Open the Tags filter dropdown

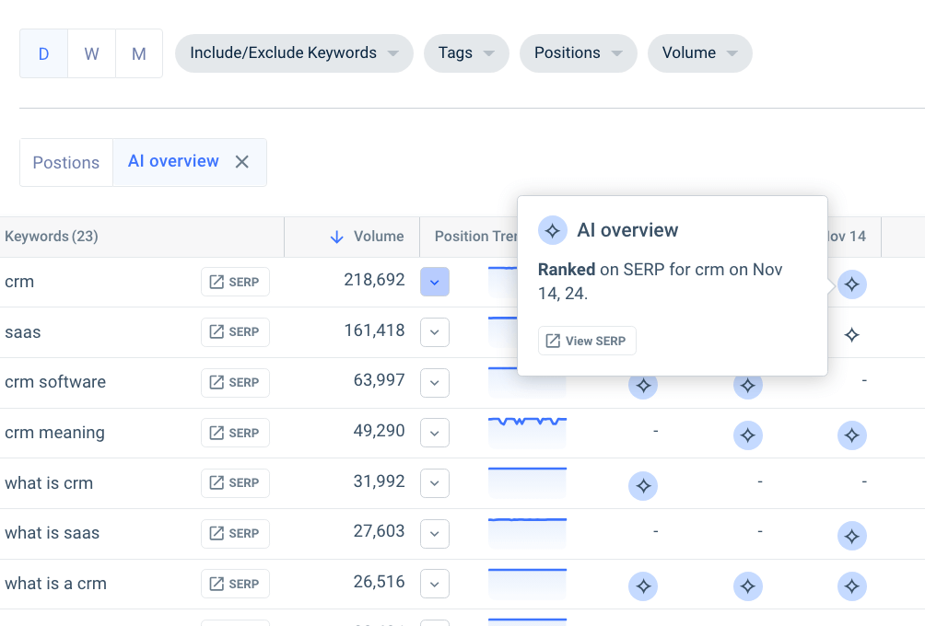point(466,53)
